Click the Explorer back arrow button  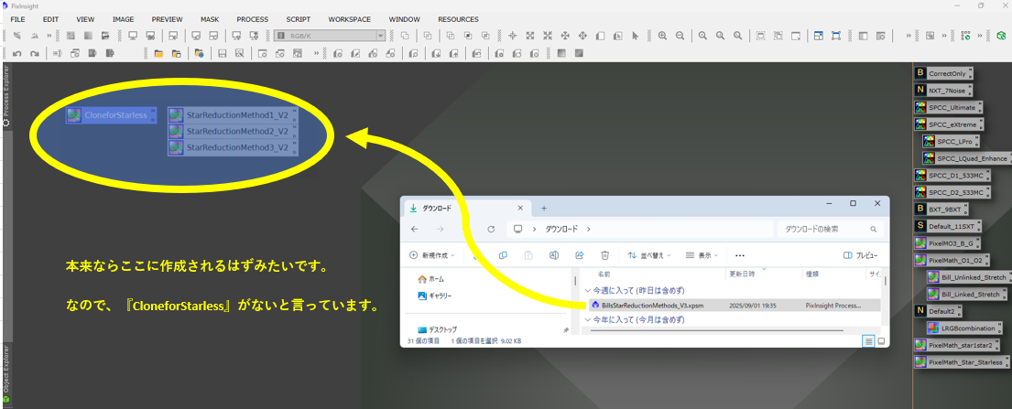click(x=414, y=229)
